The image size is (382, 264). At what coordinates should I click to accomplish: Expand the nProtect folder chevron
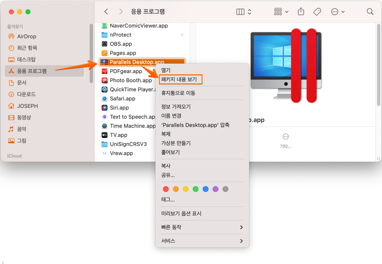coord(182,35)
